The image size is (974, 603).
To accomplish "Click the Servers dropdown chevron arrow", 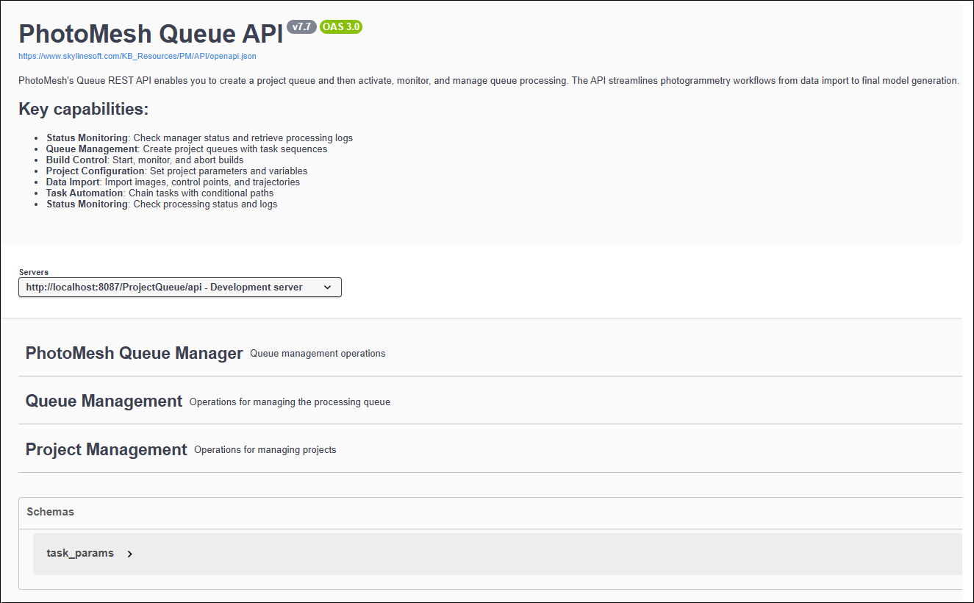I will pyautogui.click(x=327, y=288).
